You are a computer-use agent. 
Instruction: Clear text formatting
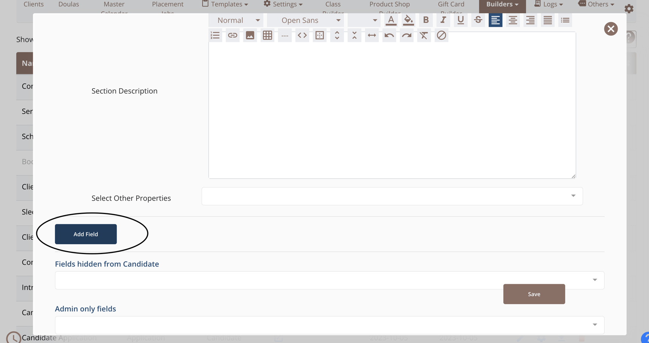point(424,35)
